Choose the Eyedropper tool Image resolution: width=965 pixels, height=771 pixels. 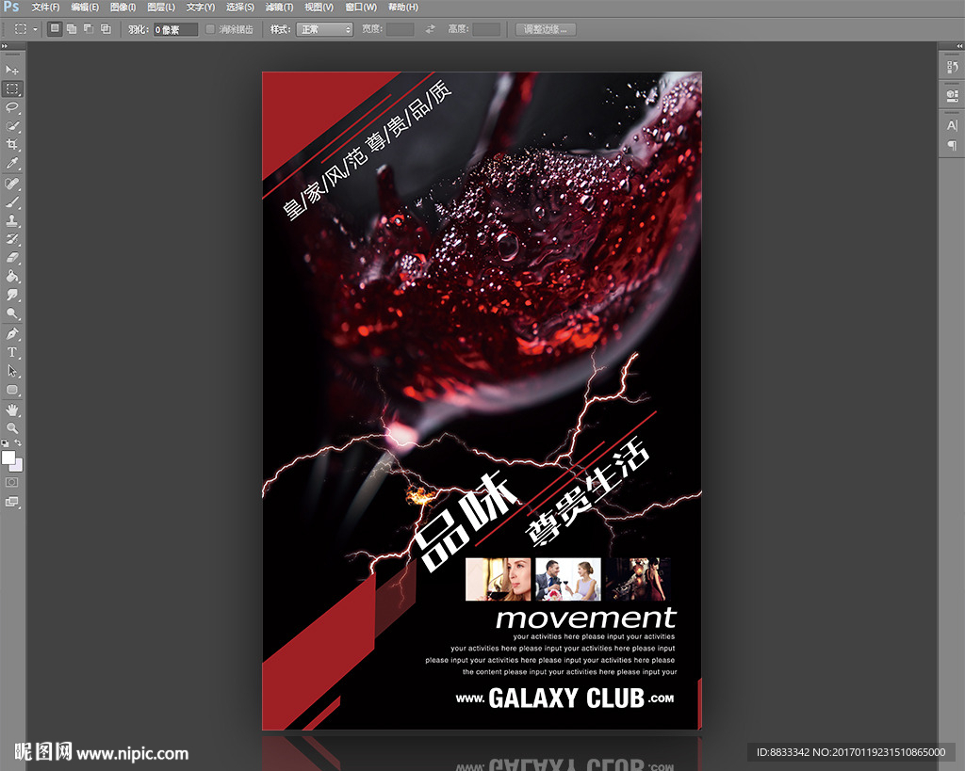12,164
